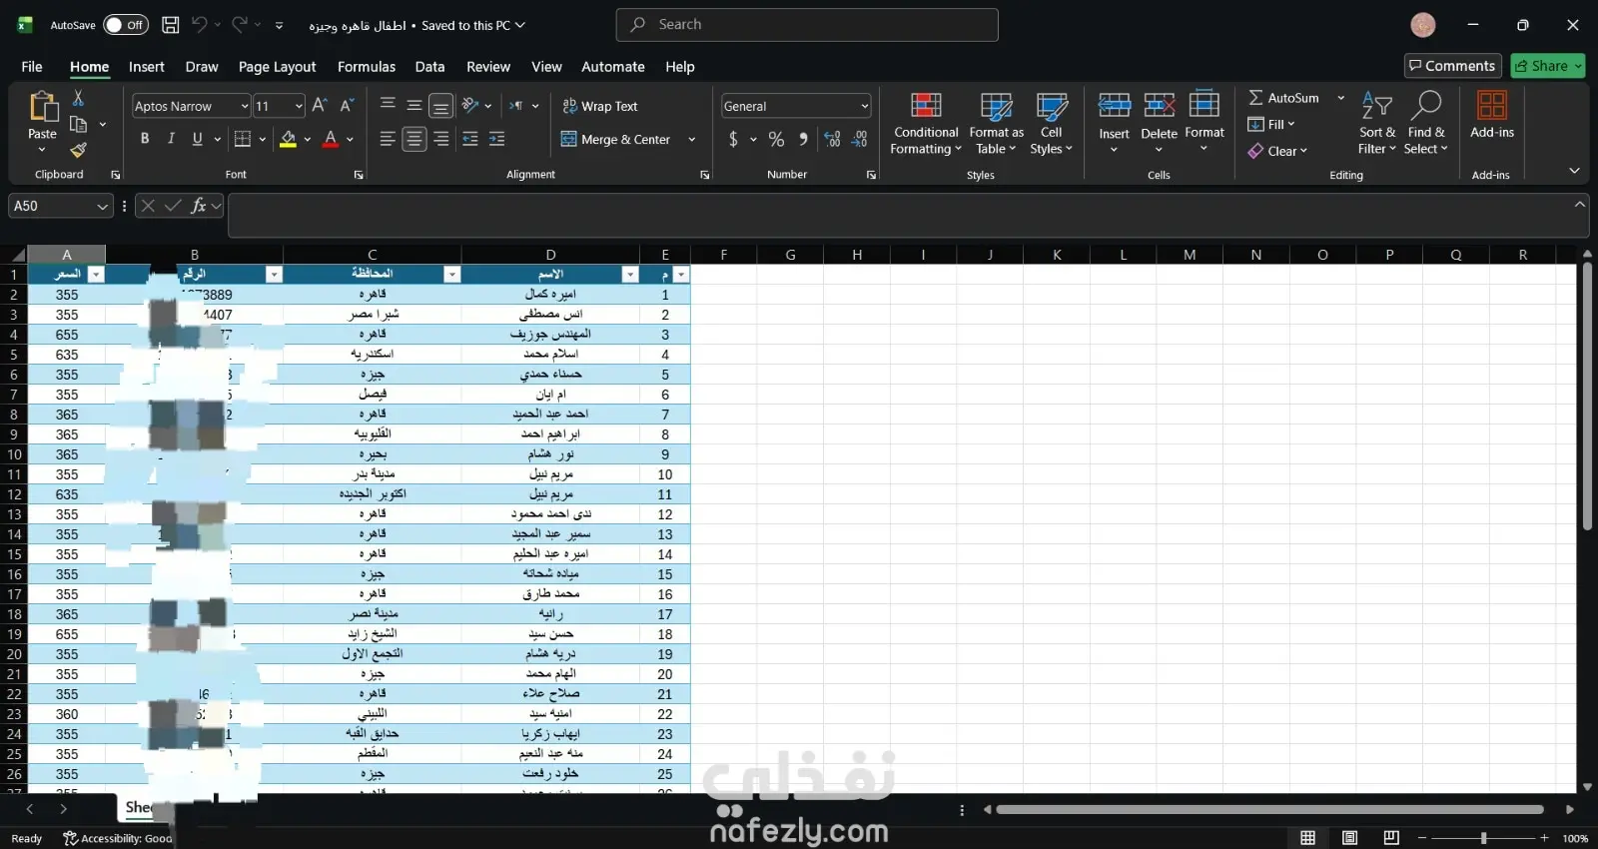Image resolution: width=1598 pixels, height=849 pixels.
Task: Decrease font size with smaller A icon
Action: point(347,105)
